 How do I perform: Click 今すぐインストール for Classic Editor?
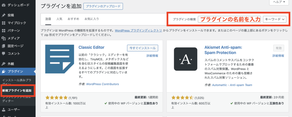click(143, 48)
